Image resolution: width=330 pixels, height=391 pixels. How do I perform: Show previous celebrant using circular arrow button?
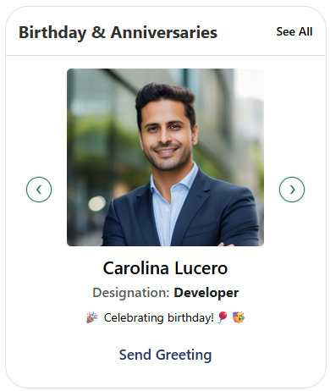[x=39, y=190]
